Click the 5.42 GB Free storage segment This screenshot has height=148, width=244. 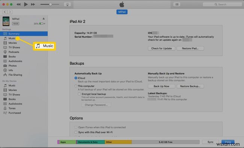click(x=166, y=142)
